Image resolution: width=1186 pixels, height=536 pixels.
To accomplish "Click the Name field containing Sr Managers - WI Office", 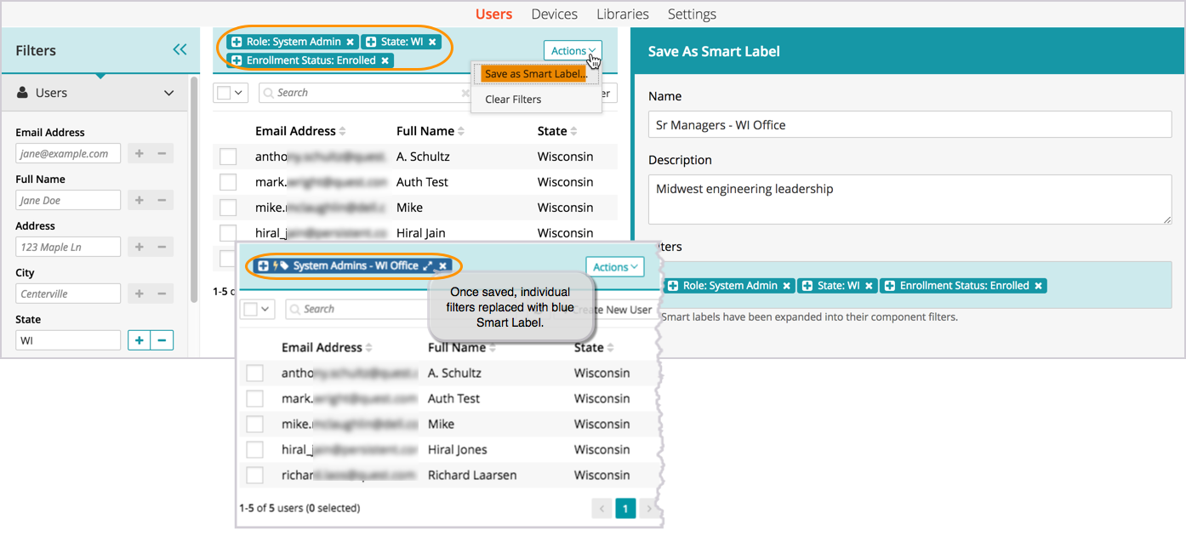I will 909,125.
